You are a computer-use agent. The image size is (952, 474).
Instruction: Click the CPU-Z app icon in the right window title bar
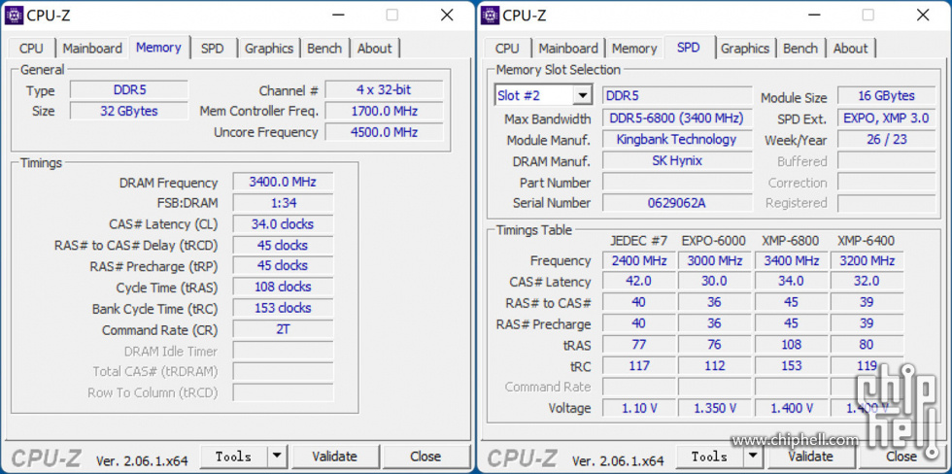[490, 16]
